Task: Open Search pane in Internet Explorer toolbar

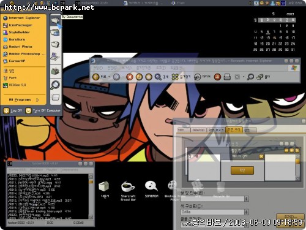Action: [x=162, y=77]
